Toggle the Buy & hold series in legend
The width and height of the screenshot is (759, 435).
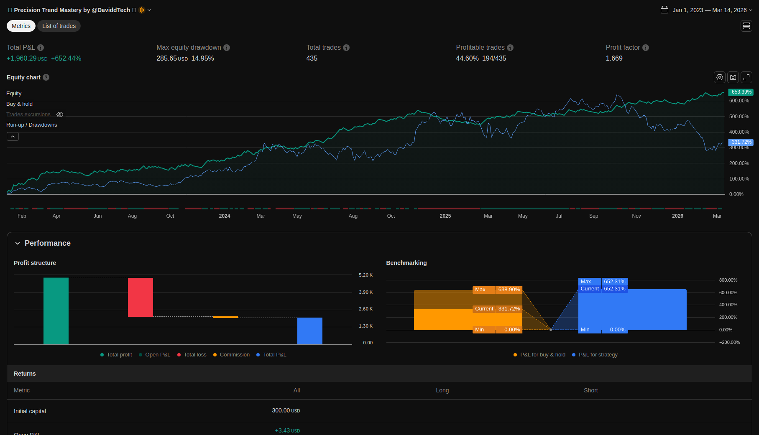(19, 104)
